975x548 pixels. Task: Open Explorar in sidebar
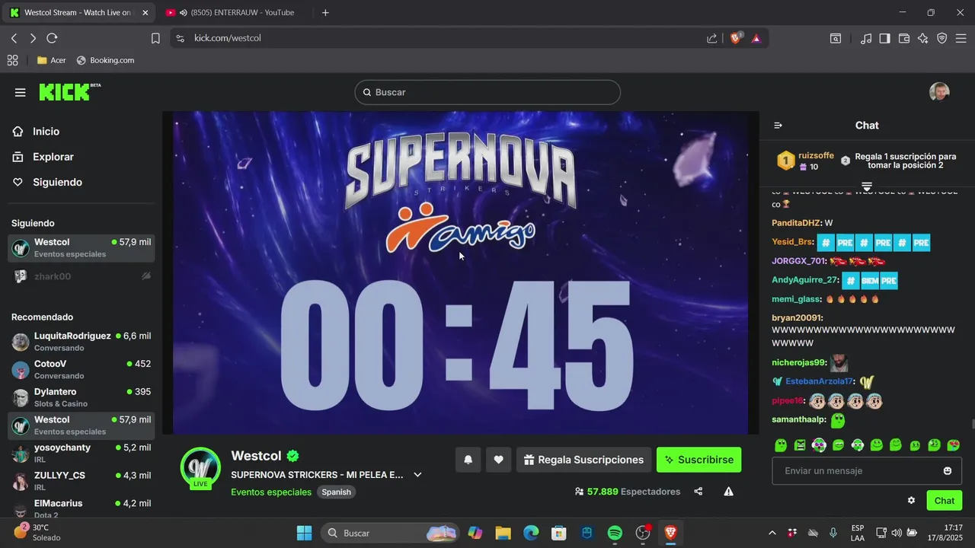[43, 157]
